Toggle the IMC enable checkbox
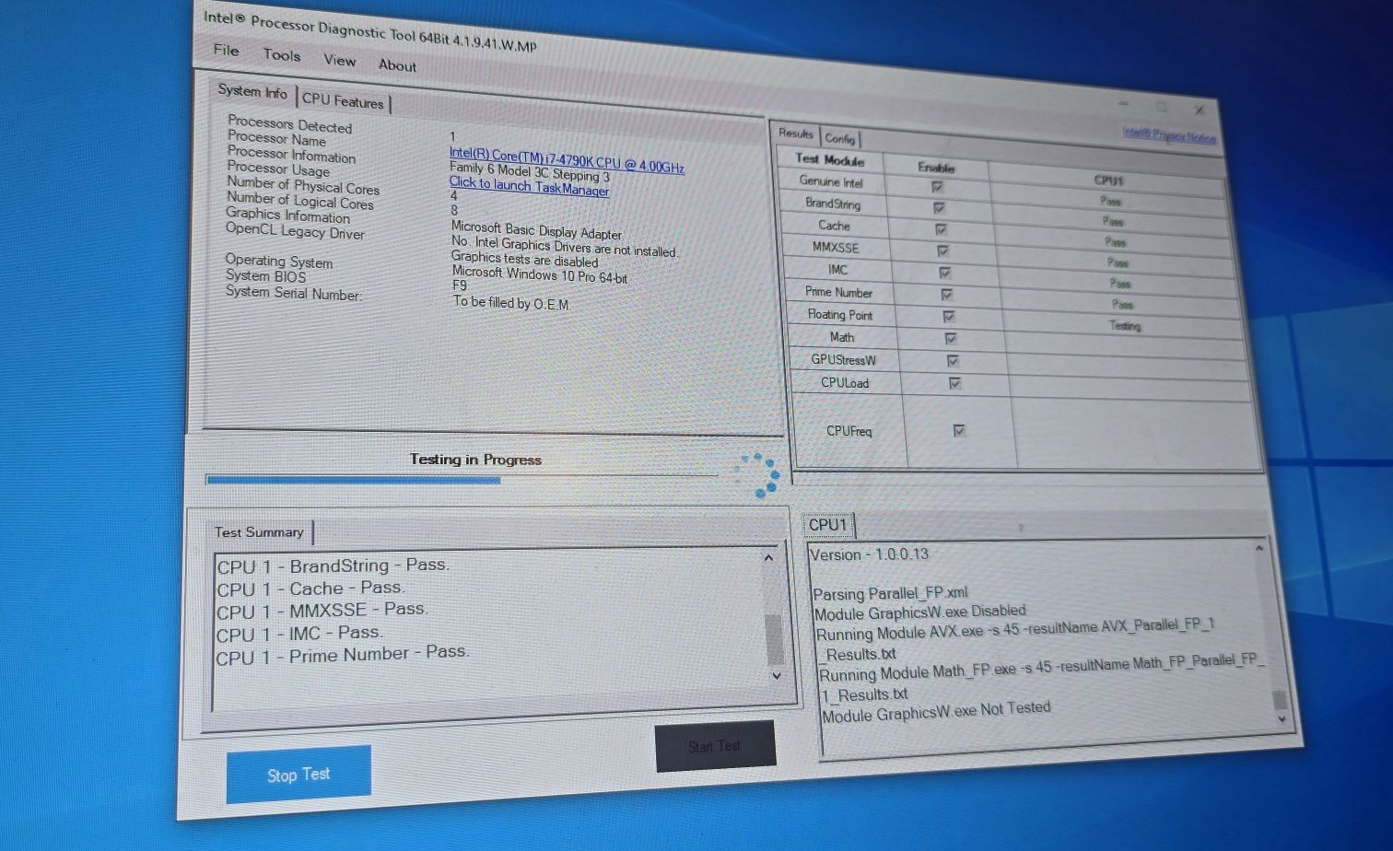The width and height of the screenshot is (1393, 851). pyautogui.click(x=945, y=273)
